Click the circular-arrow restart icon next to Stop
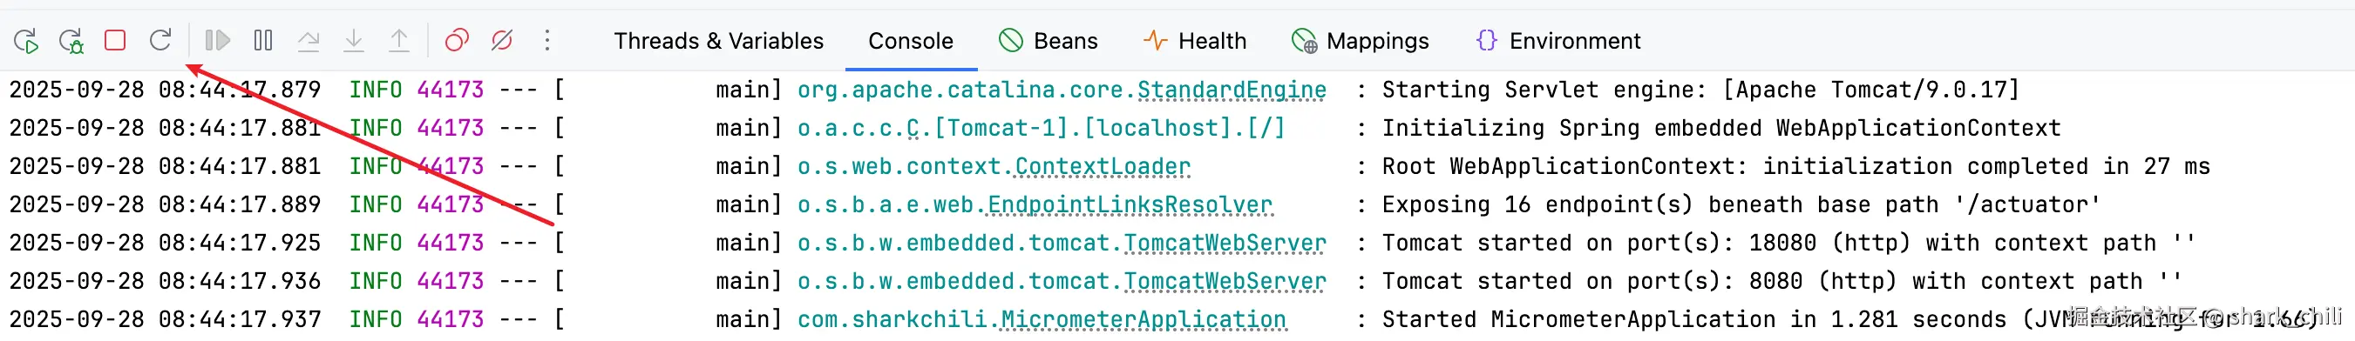Screen dimensions: 2355x341 [x=161, y=40]
